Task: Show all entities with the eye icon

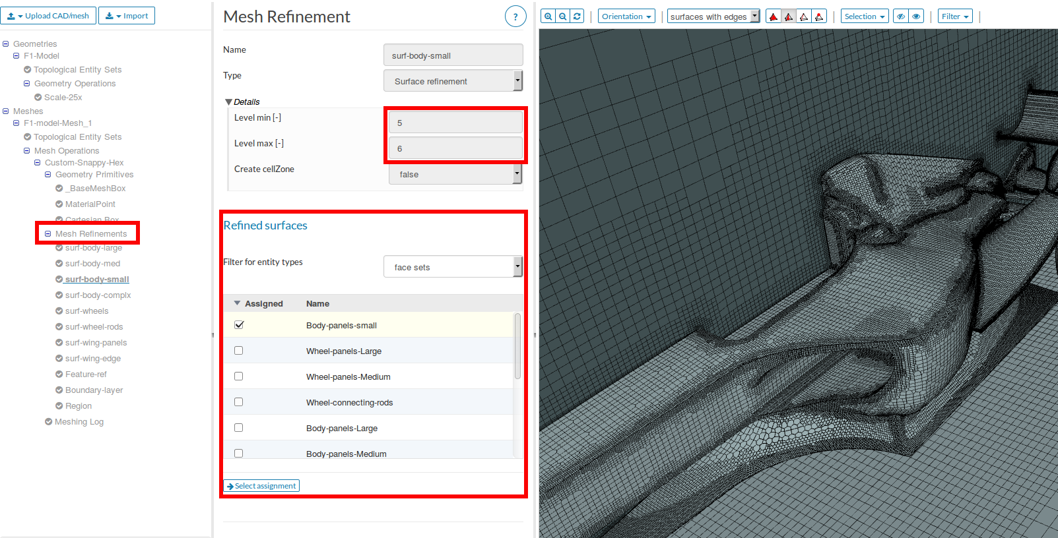Action: click(x=916, y=16)
